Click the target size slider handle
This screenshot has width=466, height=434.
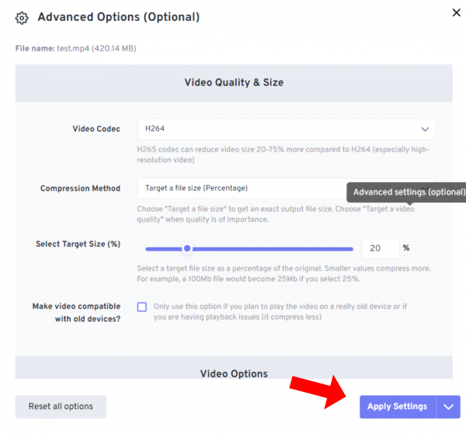[187, 249]
